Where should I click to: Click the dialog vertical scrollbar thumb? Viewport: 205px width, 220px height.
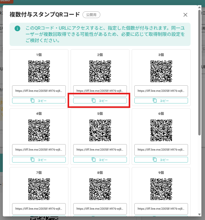(x=199, y=72)
